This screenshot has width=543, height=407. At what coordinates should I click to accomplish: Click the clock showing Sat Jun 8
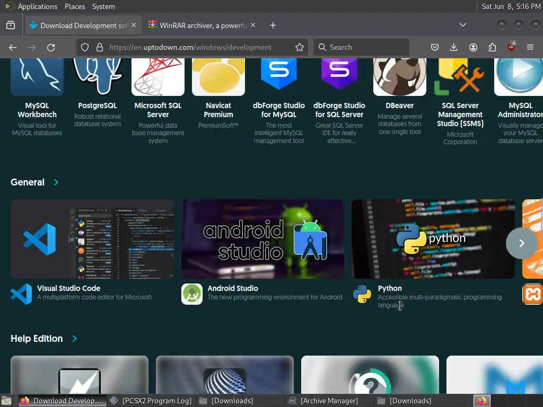coord(511,6)
